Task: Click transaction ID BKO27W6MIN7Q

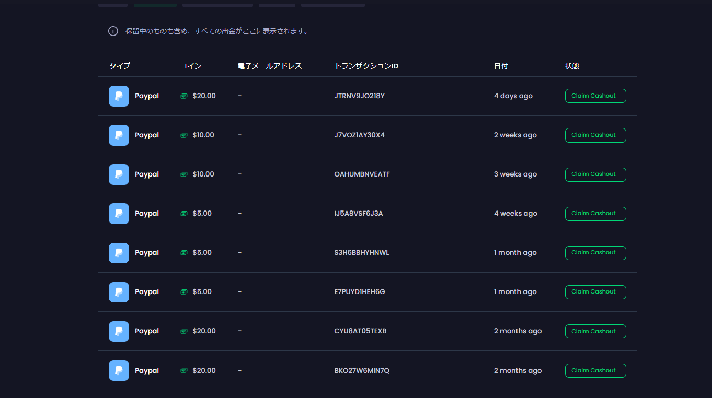Action: click(x=362, y=370)
